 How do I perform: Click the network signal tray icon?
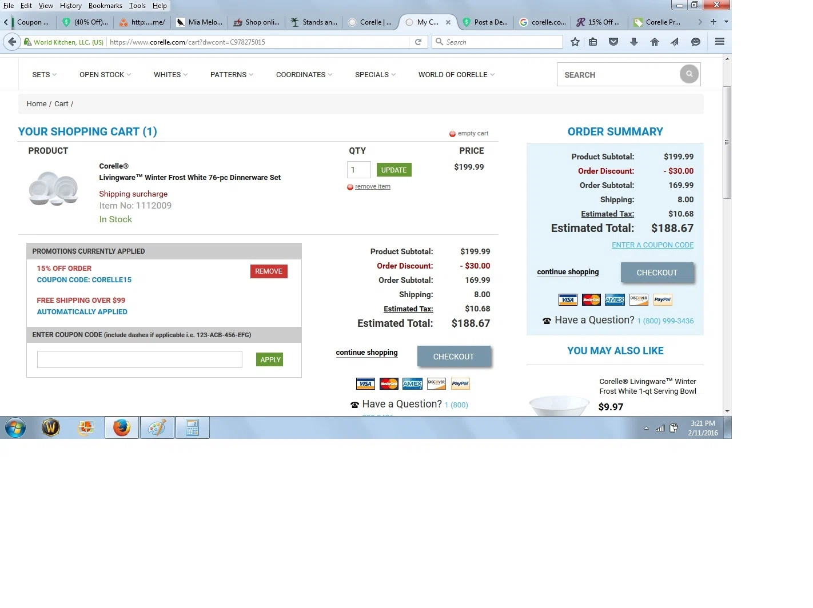660,428
